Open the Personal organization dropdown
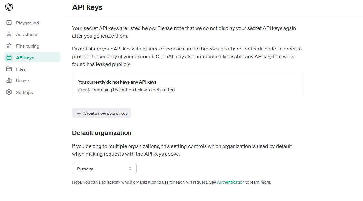Image resolution: width=363 pixels, height=201 pixels. (x=104, y=169)
